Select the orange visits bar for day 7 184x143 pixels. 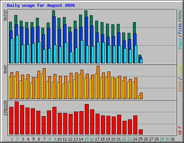44,84
